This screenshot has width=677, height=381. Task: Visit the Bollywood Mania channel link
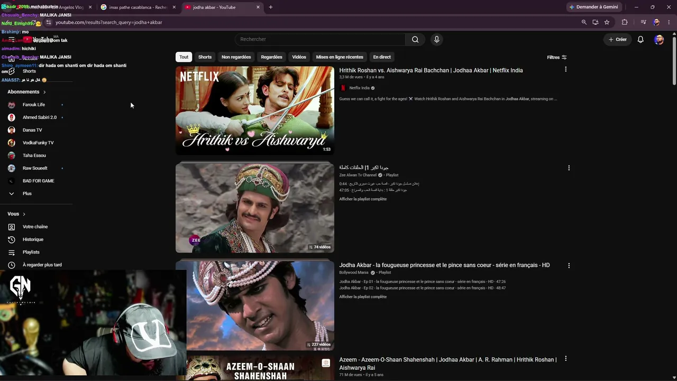point(354,273)
